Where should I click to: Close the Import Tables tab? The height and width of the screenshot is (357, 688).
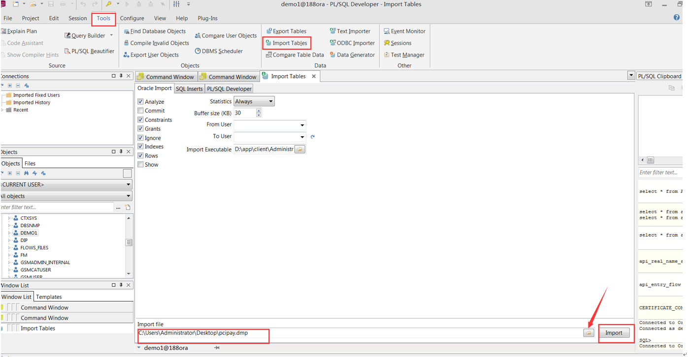pyautogui.click(x=314, y=76)
